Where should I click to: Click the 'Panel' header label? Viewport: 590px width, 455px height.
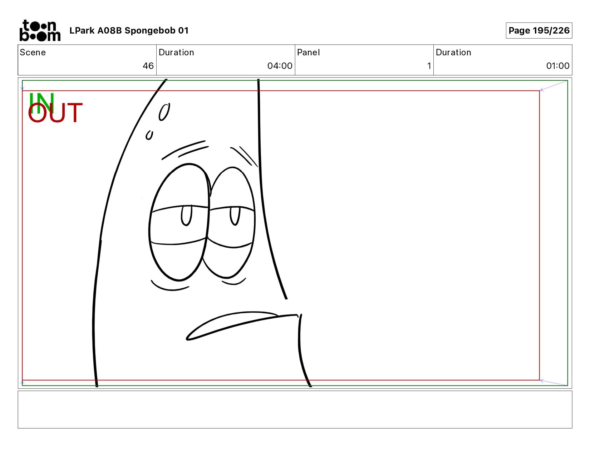coord(308,52)
